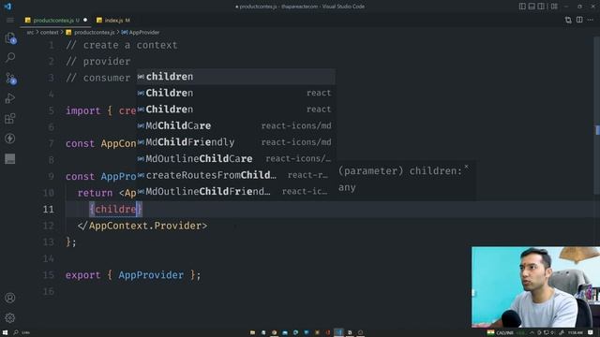
Task: Click '(parameter) children:' details text
Action: [x=400, y=170]
